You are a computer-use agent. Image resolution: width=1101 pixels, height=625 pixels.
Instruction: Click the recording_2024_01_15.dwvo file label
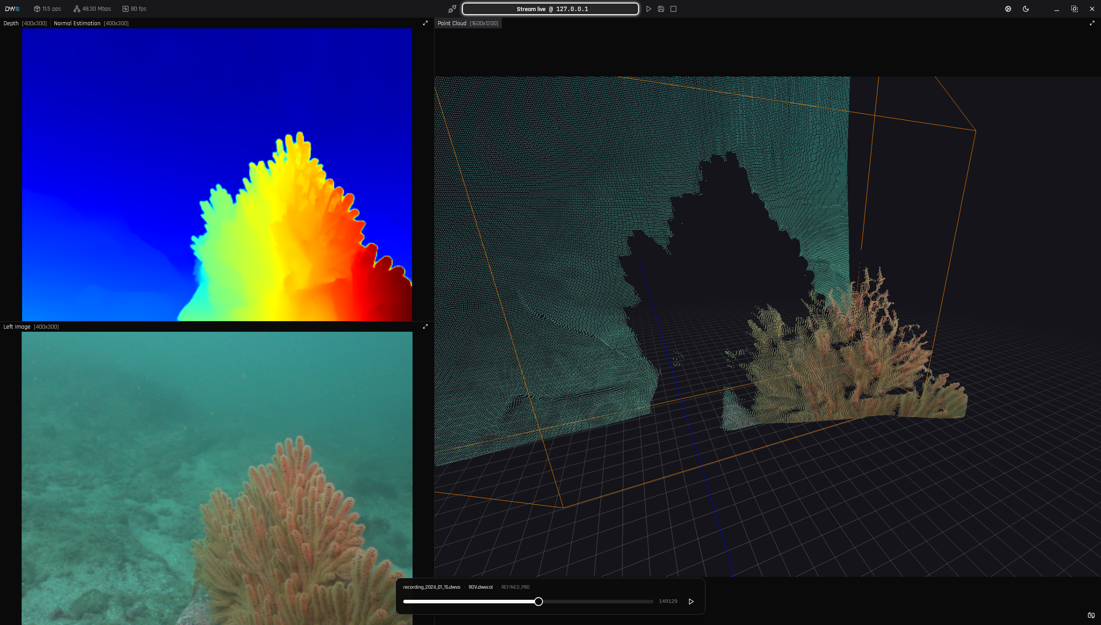(x=432, y=587)
